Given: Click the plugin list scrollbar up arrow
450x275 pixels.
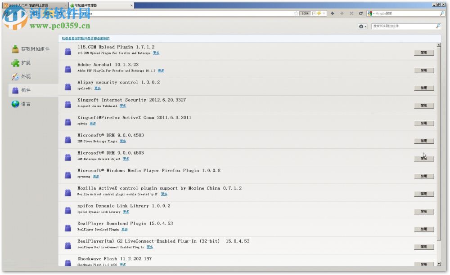Looking at the screenshot, I should pos(439,45).
